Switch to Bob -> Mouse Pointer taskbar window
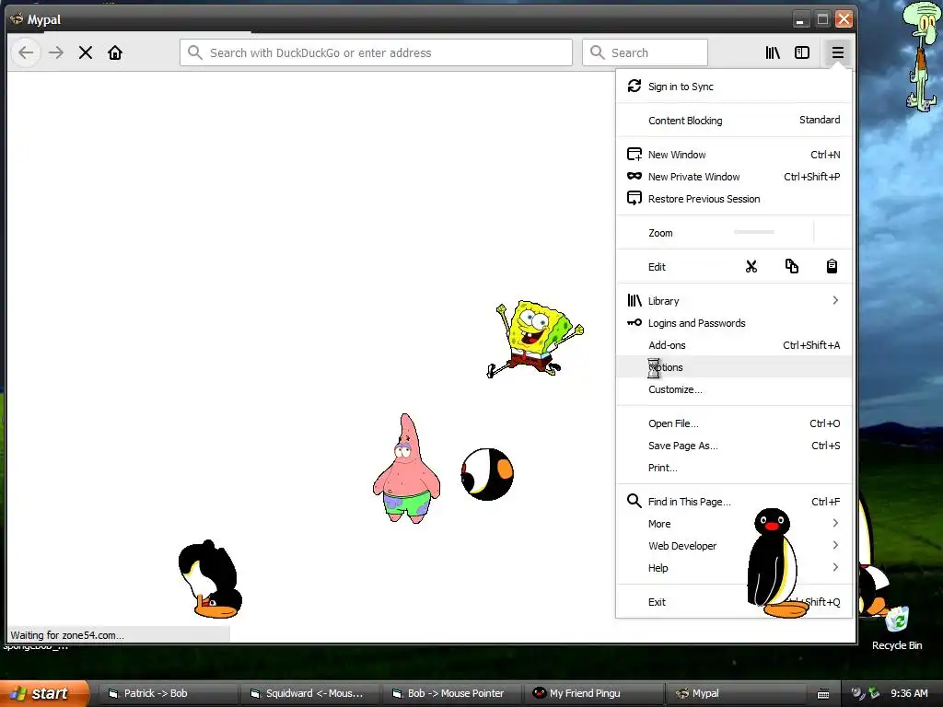 [x=451, y=694]
